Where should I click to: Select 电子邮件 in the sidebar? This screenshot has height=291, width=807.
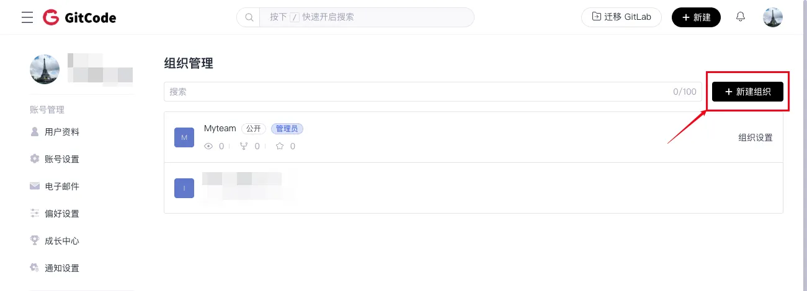62,186
